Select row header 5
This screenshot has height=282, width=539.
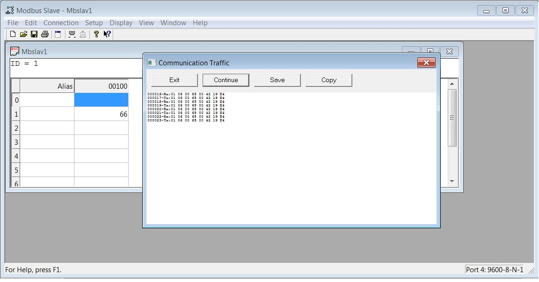click(16, 170)
